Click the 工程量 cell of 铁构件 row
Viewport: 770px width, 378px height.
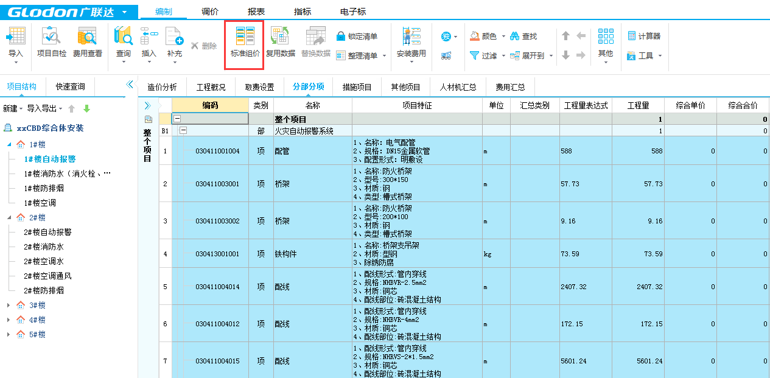[638, 254]
